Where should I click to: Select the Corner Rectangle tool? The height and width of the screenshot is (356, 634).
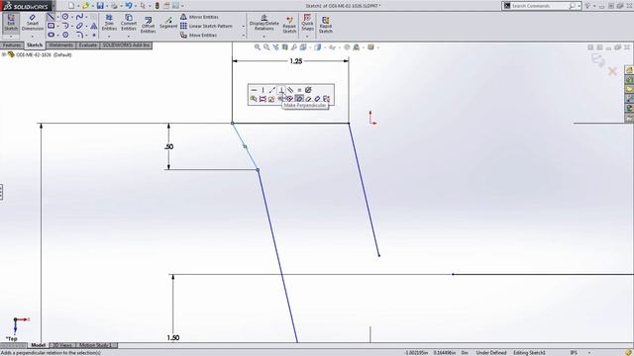(51, 26)
